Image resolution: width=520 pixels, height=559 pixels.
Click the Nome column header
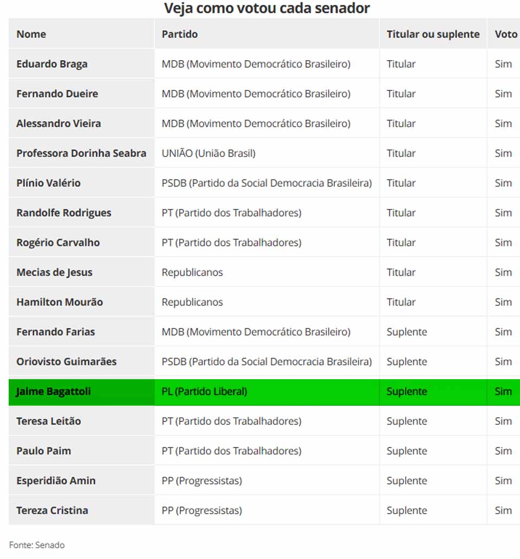coord(31,34)
